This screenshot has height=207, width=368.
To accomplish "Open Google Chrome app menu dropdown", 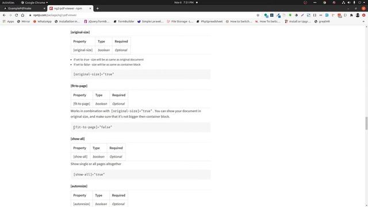I will coord(34,2).
